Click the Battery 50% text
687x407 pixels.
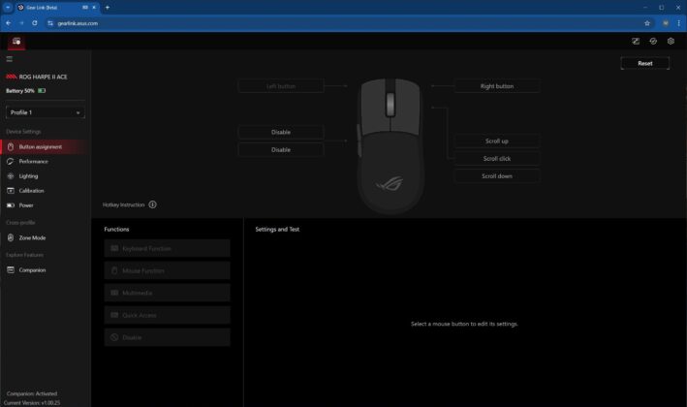coord(20,91)
